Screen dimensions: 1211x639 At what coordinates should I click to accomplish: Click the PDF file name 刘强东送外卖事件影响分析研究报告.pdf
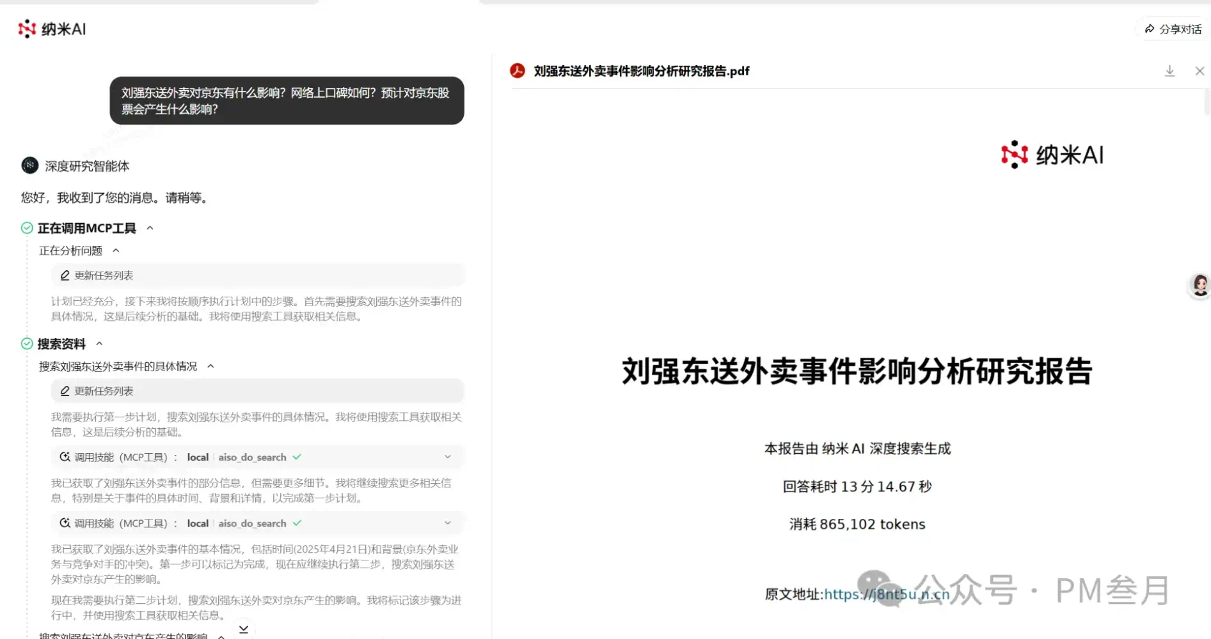641,71
